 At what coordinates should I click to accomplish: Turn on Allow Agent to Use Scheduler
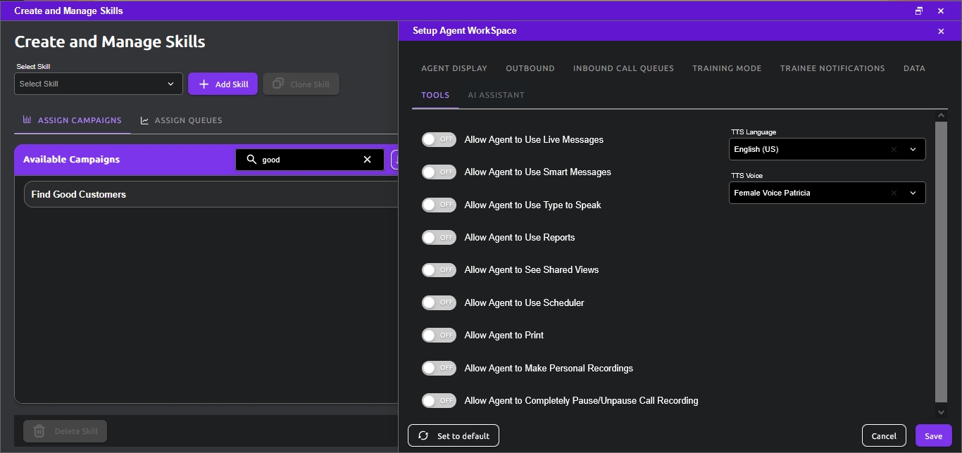439,302
